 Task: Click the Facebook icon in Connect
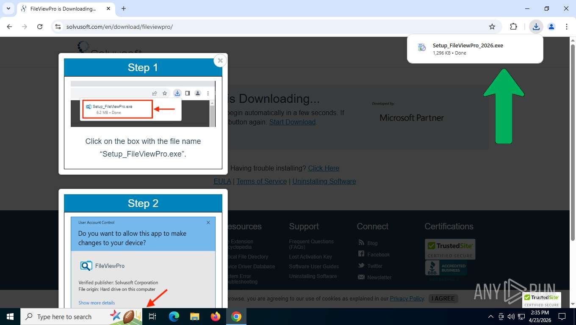pyautogui.click(x=361, y=254)
